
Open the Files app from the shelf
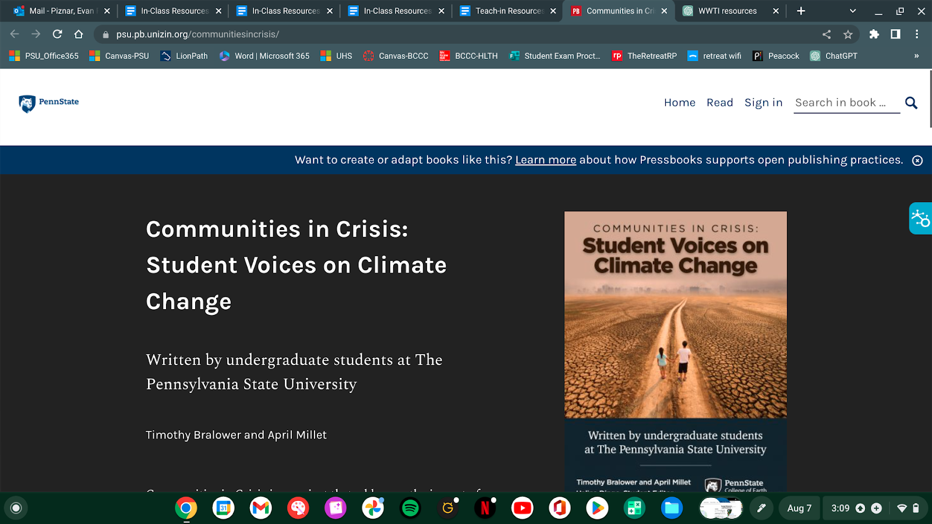pyautogui.click(x=672, y=508)
